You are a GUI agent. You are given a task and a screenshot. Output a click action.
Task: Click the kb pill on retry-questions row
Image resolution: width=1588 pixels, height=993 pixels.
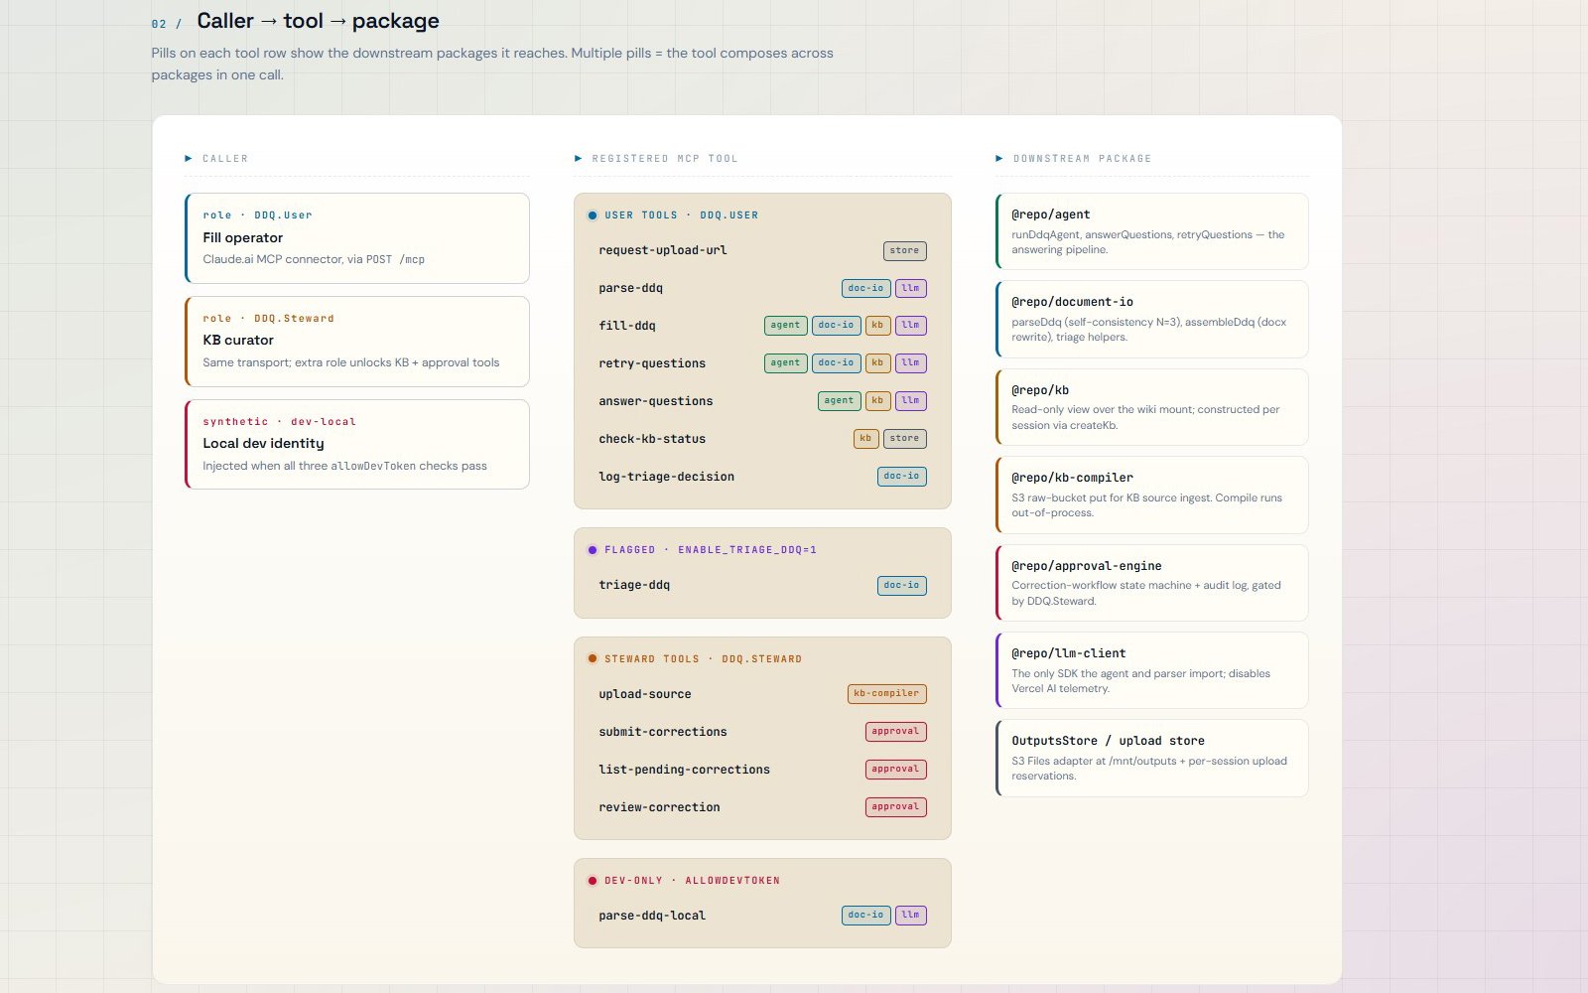coord(877,363)
